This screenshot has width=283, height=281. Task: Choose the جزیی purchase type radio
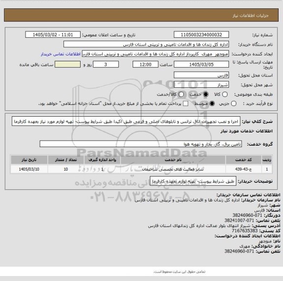point(233,103)
